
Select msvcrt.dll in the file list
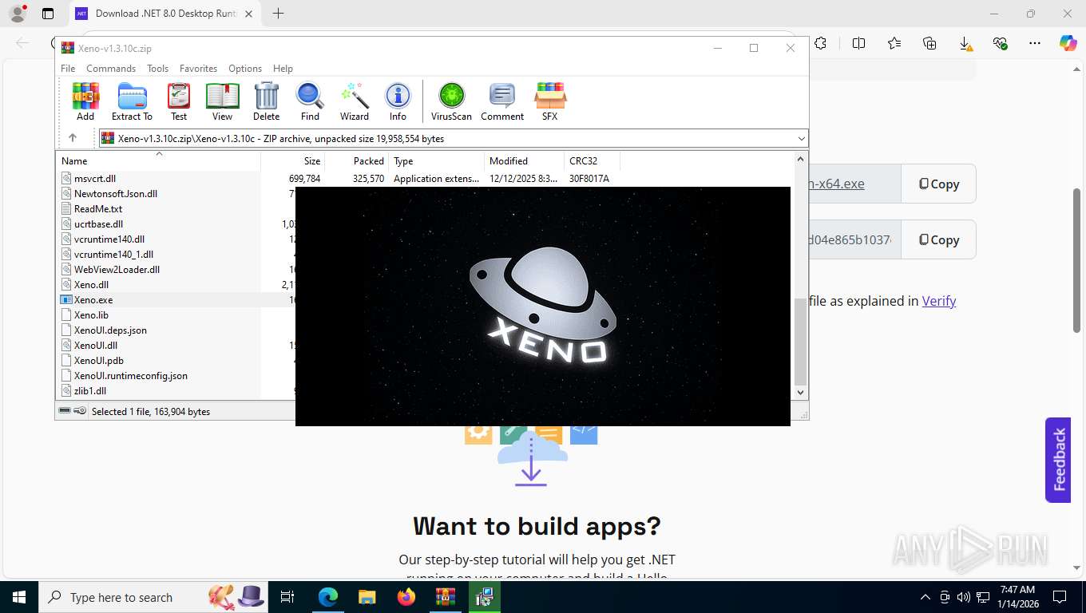(94, 179)
